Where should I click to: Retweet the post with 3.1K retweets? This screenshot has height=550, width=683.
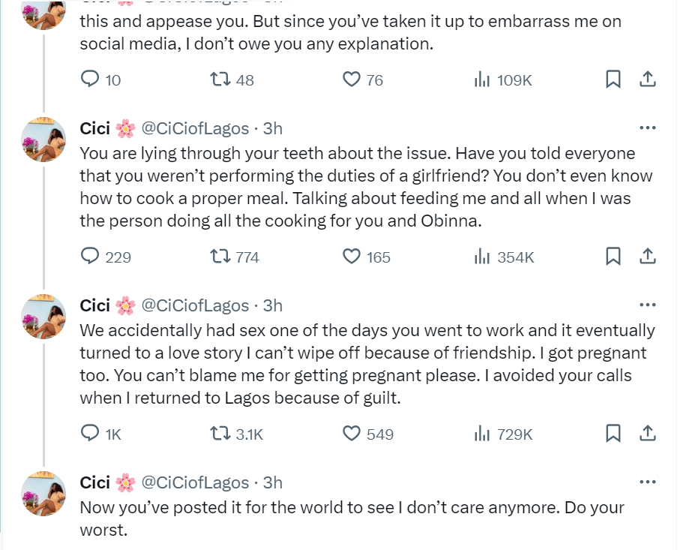pyautogui.click(x=219, y=434)
